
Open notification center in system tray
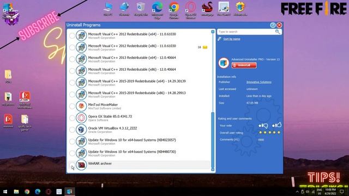point(342,192)
